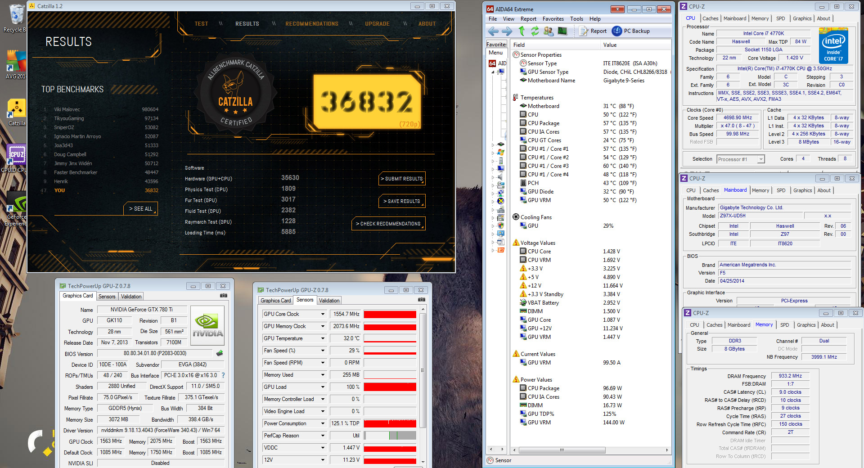Click the Intel Core i7 logo in CPU-Z
The width and height of the screenshot is (864, 468).
click(x=833, y=46)
